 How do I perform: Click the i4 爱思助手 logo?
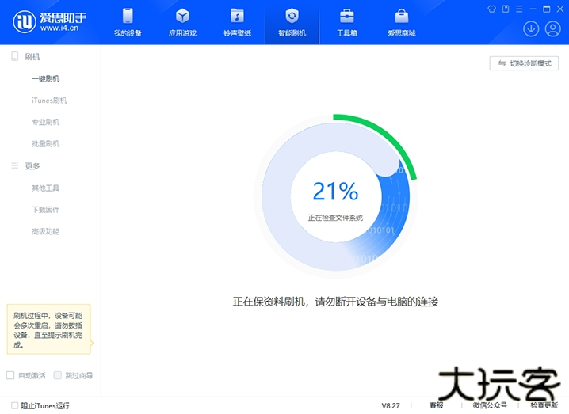(x=50, y=21)
